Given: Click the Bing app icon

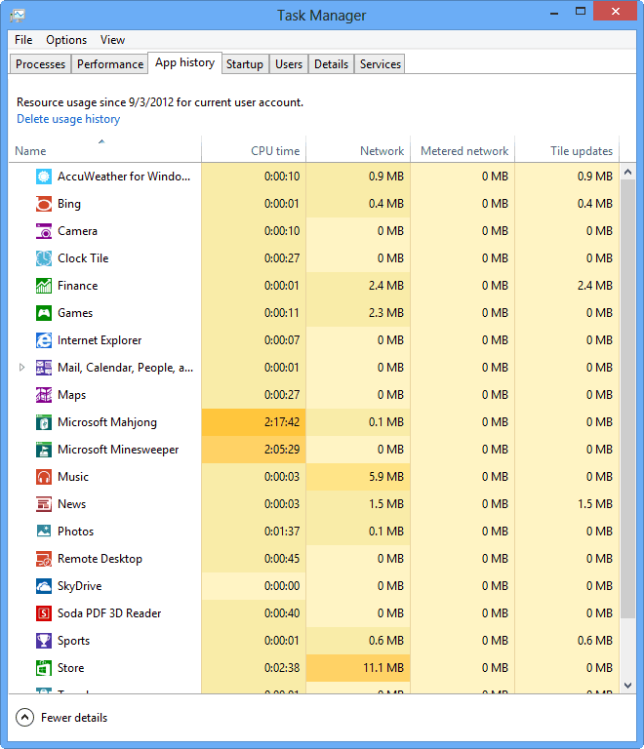Looking at the screenshot, I should coord(44,204).
